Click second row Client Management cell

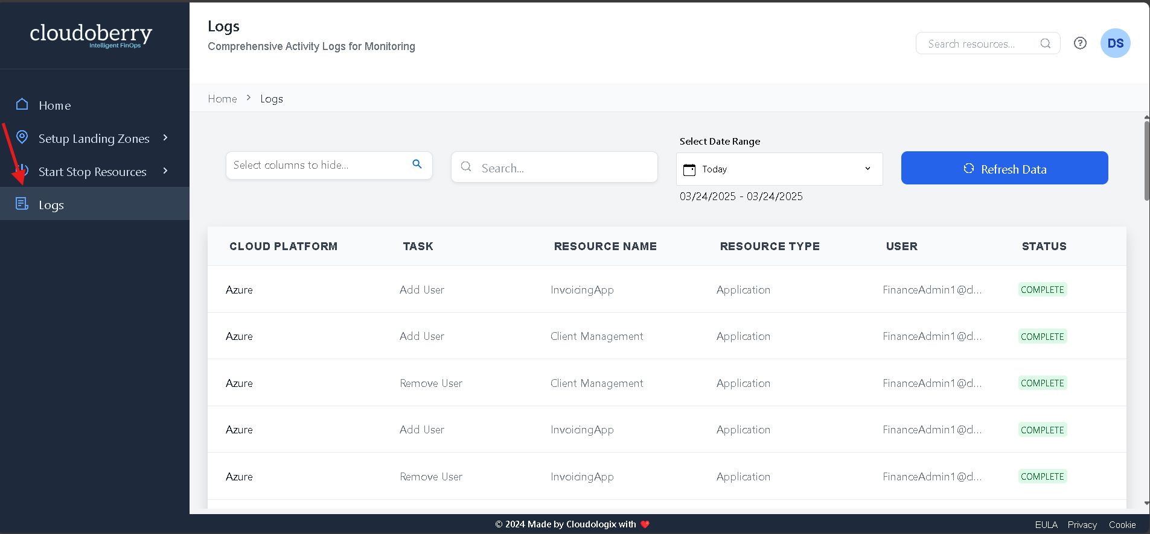(x=597, y=336)
